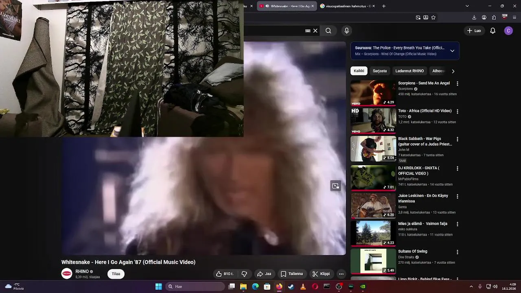
Task: Open Steam from the taskbar
Action: (291, 286)
